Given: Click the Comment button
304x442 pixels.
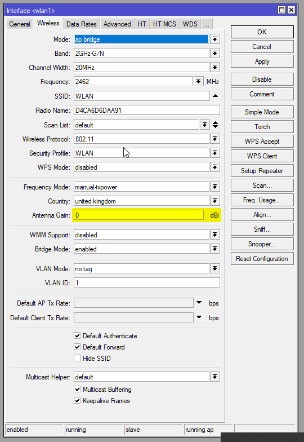Looking at the screenshot, I should (x=262, y=94).
